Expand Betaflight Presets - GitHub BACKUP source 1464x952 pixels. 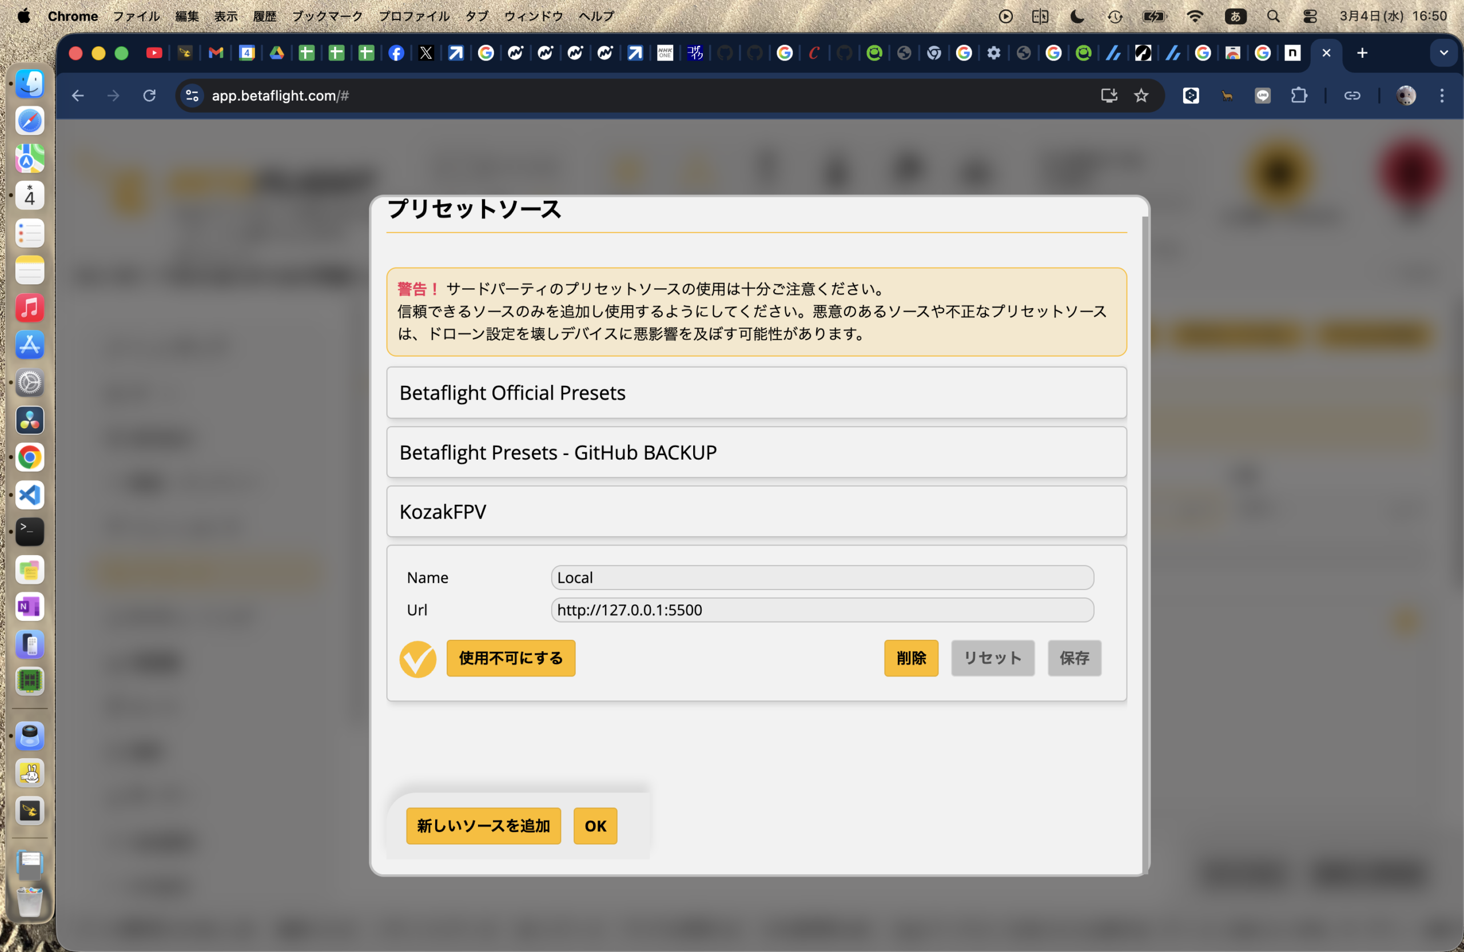click(x=756, y=453)
